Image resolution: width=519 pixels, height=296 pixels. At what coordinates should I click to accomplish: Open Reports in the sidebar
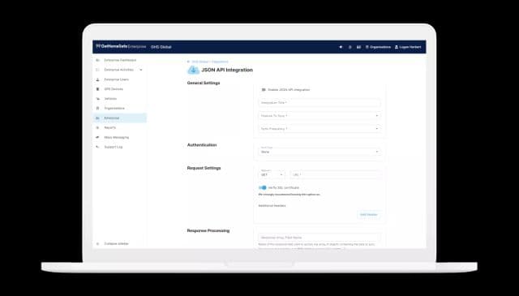click(110, 127)
